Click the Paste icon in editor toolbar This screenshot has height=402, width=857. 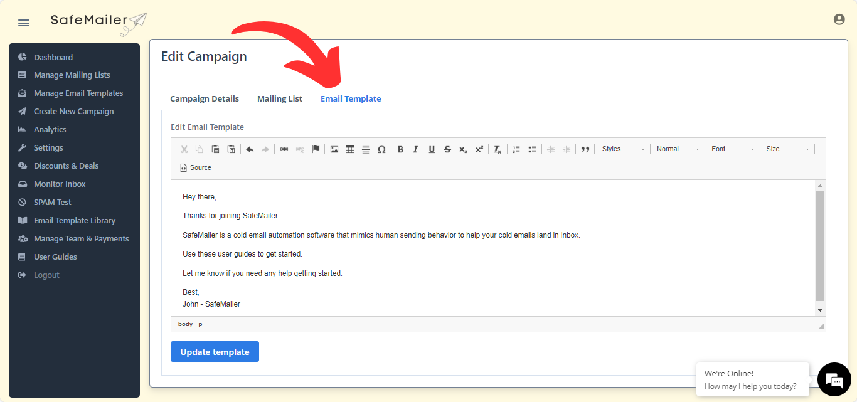[215, 149]
